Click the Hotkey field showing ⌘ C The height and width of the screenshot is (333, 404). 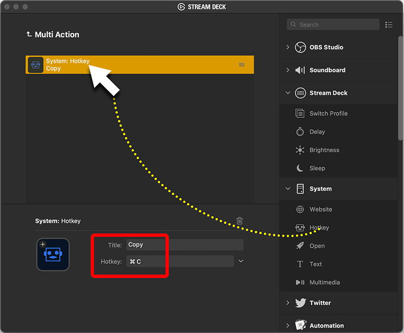click(180, 261)
